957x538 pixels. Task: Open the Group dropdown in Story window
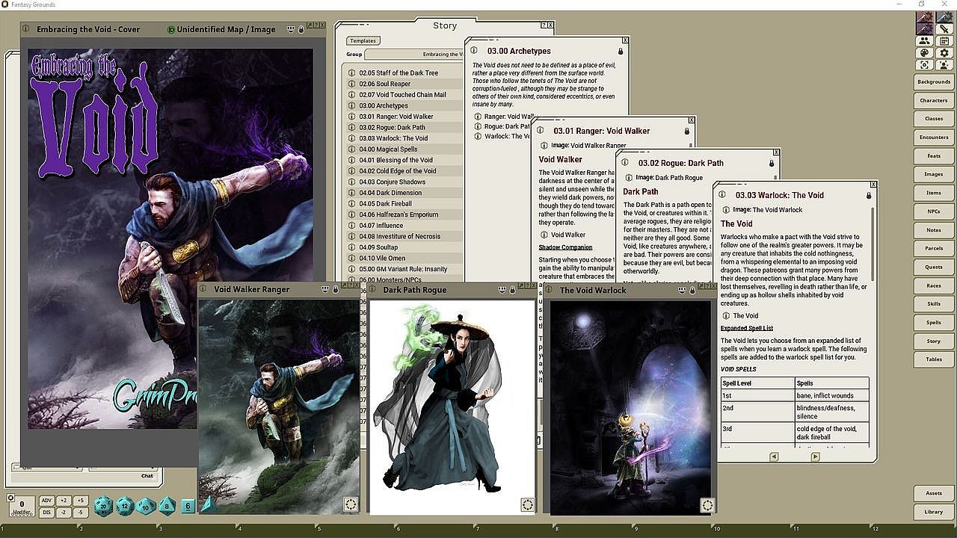pos(413,54)
